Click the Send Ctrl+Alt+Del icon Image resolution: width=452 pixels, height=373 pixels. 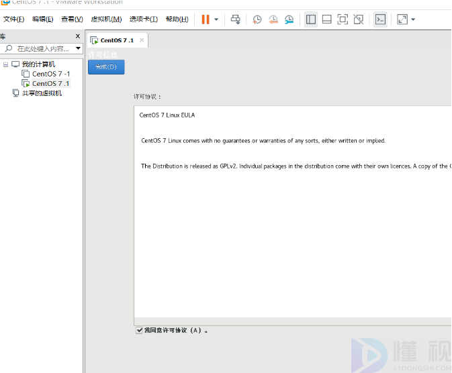click(236, 19)
